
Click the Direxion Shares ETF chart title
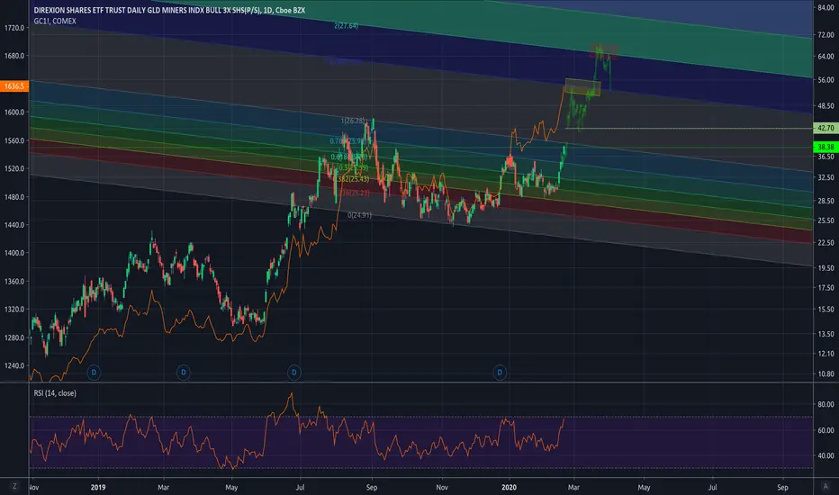[x=169, y=10]
